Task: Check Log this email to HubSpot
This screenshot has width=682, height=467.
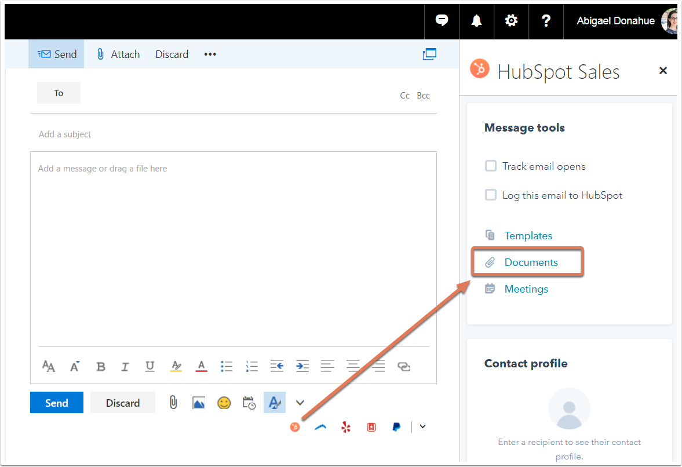Action: coord(491,195)
